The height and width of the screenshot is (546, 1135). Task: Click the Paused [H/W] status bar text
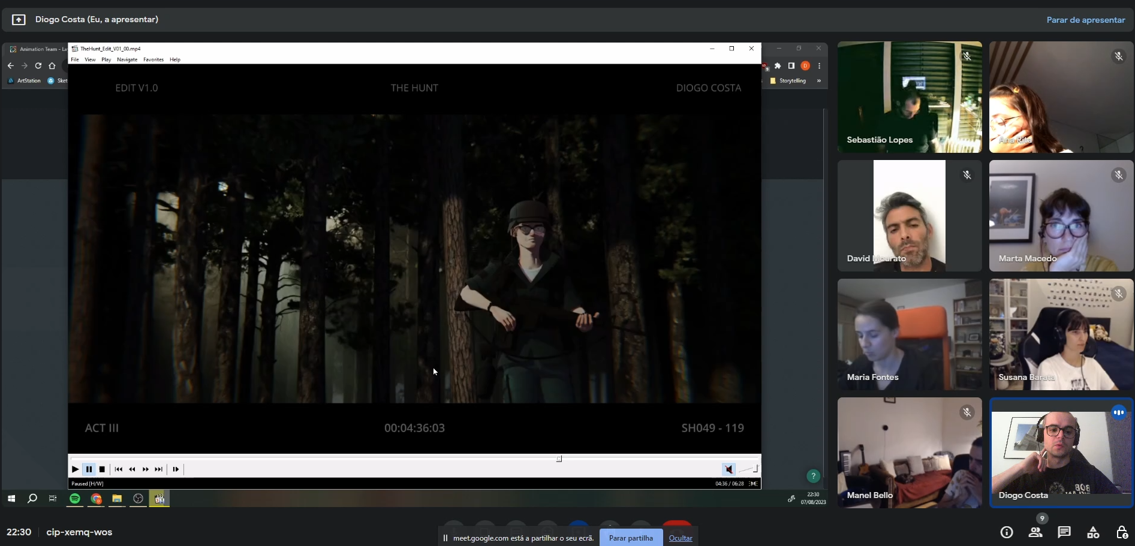[88, 484]
